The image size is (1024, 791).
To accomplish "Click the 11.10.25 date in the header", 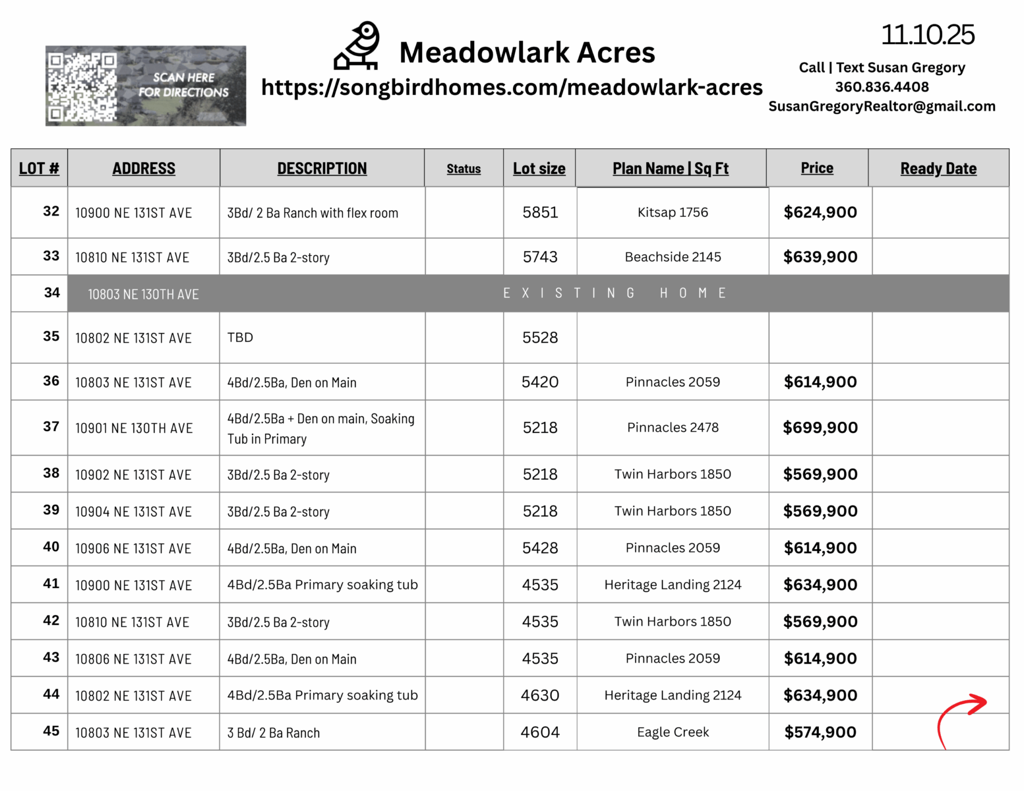I will pos(928,35).
